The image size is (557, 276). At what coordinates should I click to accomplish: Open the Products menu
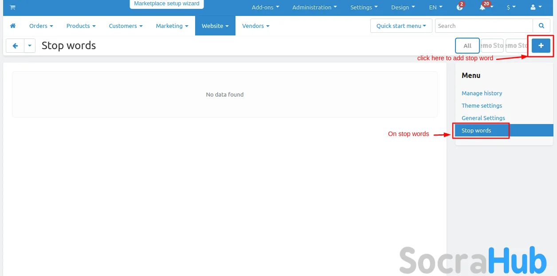tap(81, 26)
